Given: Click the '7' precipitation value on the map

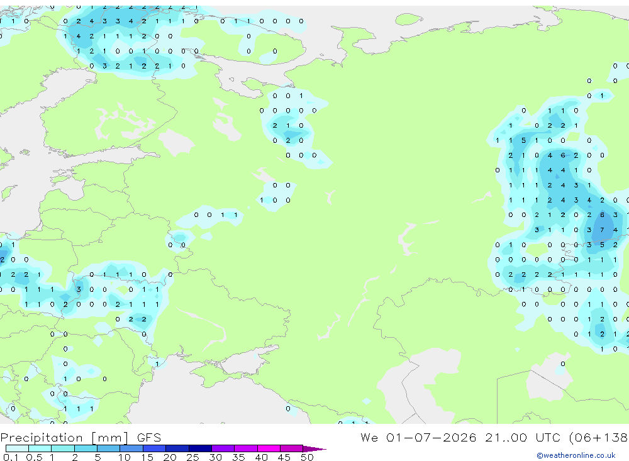Looking at the screenshot, I should [602, 230].
